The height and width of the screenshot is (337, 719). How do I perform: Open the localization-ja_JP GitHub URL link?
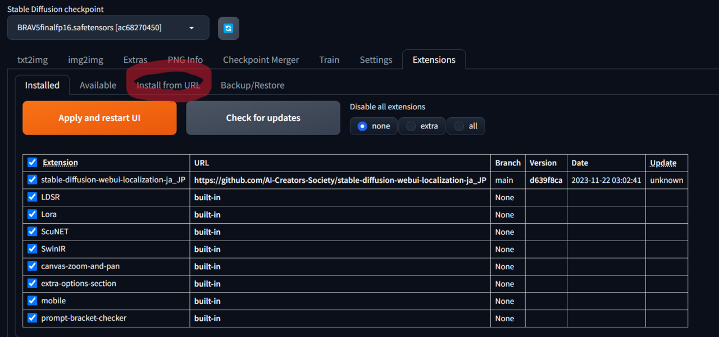340,181
